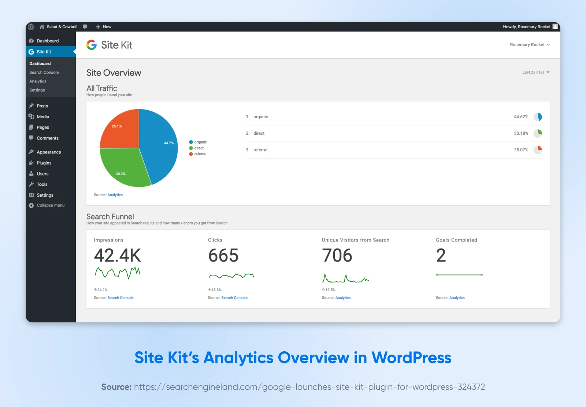Click the WordPress logo icon in admin bar
This screenshot has height=407, width=586.
coord(31,27)
